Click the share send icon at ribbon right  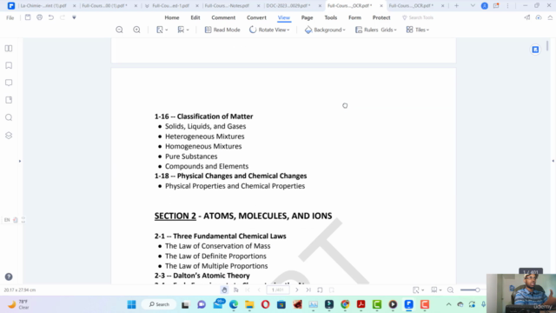pyautogui.click(x=527, y=17)
